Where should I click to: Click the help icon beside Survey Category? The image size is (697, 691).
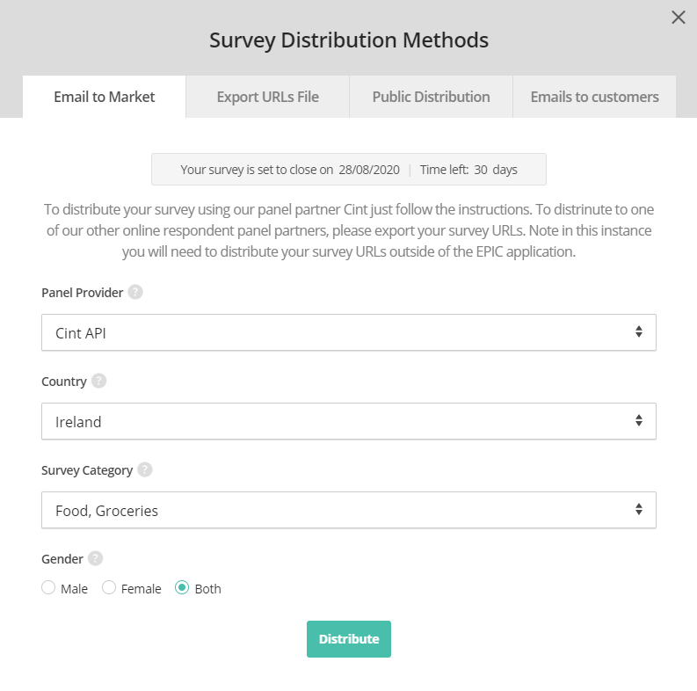pos(145,470)
